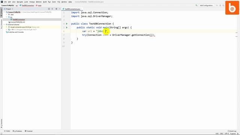Click the src breadcrumb in navigation bar
This screenshot has width=240, height=135.
tap(17, 6)
